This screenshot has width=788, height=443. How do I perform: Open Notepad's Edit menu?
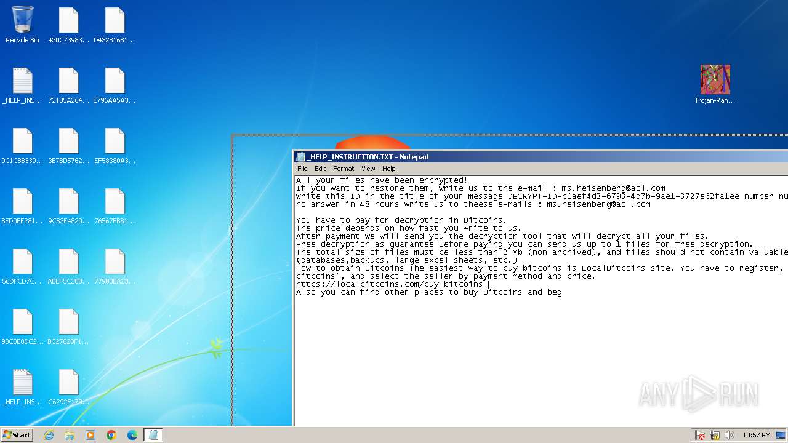coord(320,169)
